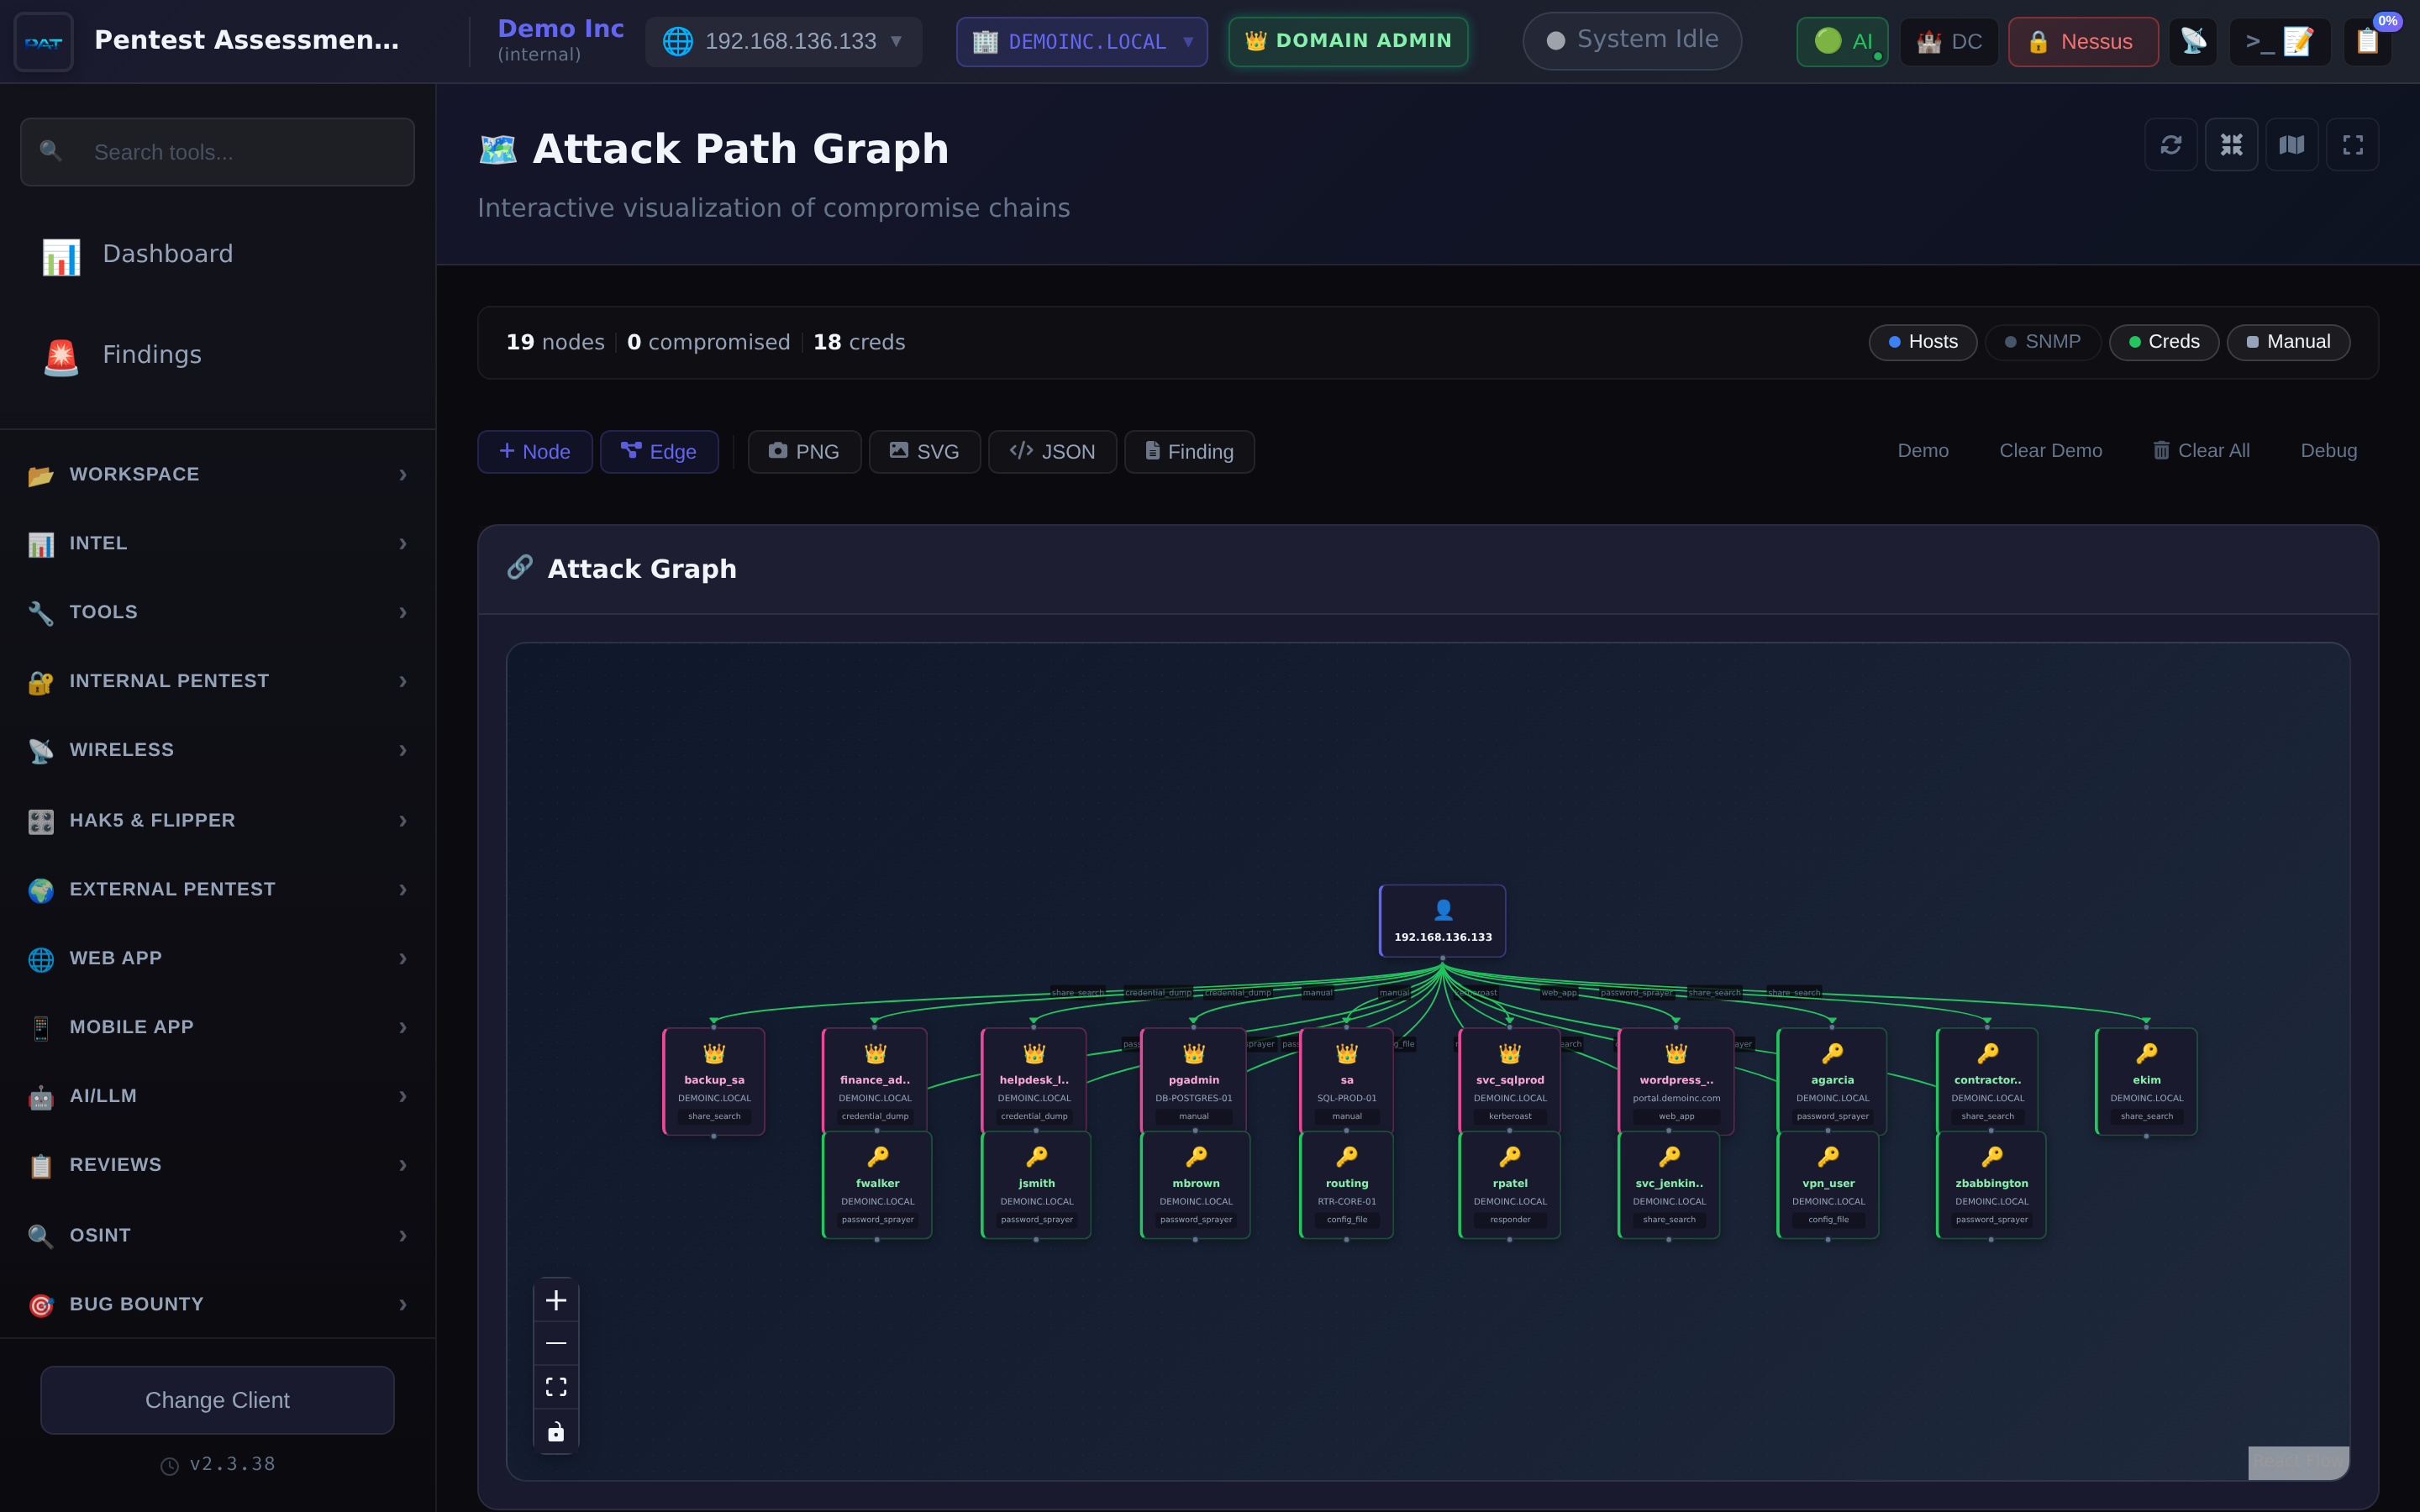Click the zoom-in control on the graph

coord(556,1299)
